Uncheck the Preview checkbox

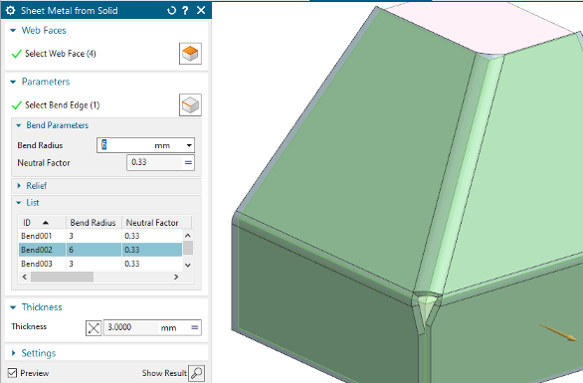click(12, 373)
